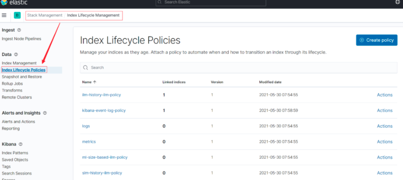Viewport: 403px width, 180px height.
Task: Open Actions menu for logs policy
Action: click(384, 126)
